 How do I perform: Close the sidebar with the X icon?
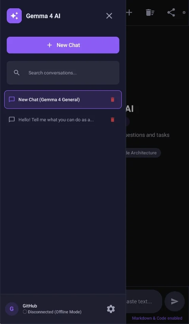pyautogui.click(x=109, y=16)
